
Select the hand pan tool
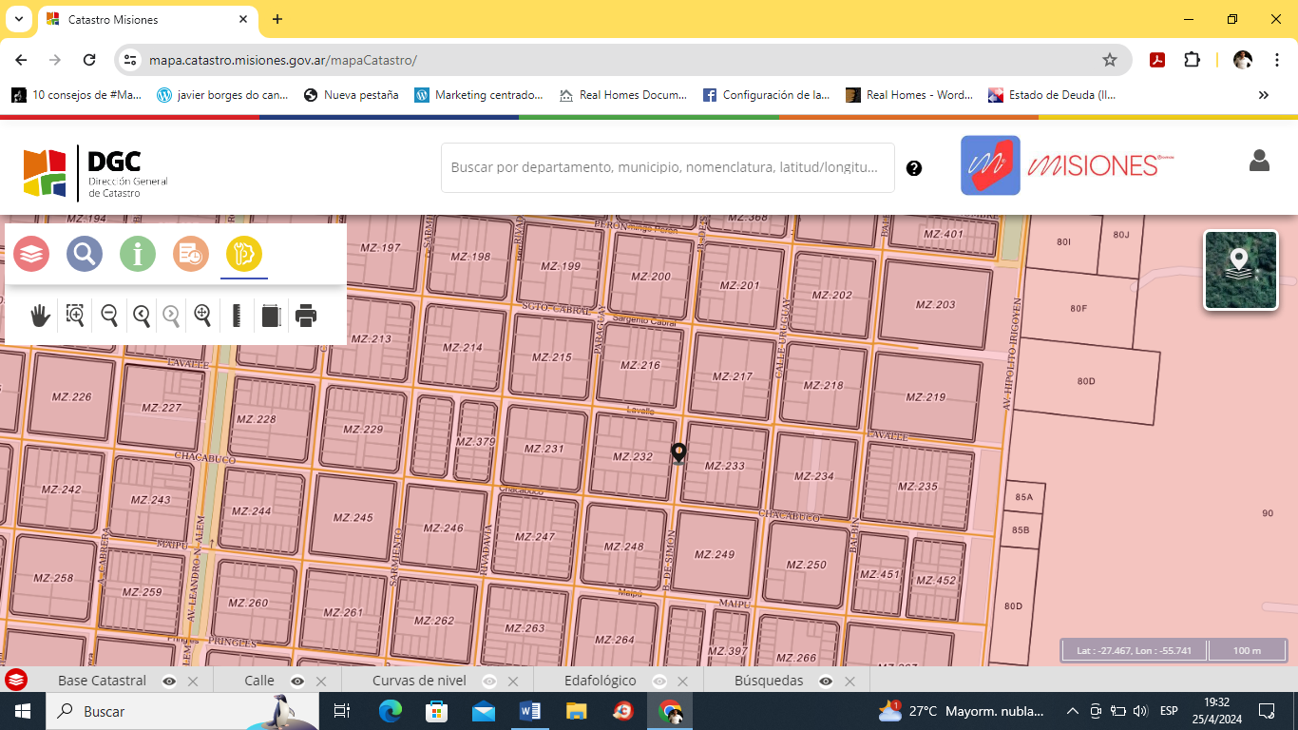coord(40,316)
